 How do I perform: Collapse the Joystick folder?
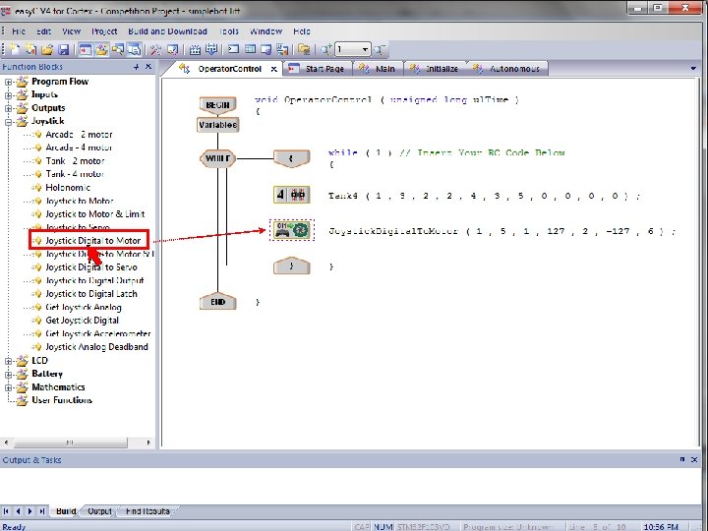pyautogui.click(x=8, y=122)
